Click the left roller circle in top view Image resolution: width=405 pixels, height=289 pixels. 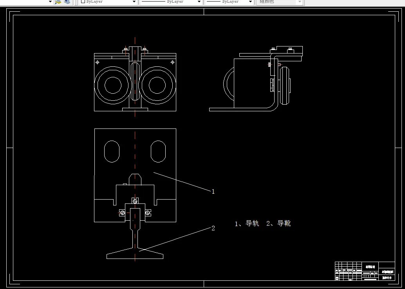113,85
